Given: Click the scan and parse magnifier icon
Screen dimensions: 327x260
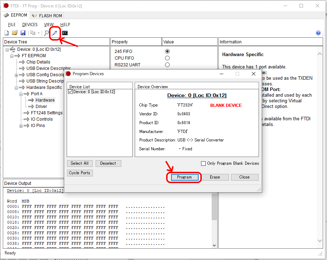Looking at the screenshot, I should pos(46,33).
